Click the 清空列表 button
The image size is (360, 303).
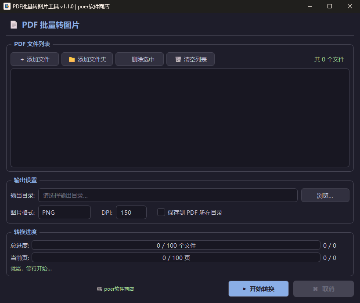pyautogui.click(x=191, y=59)
